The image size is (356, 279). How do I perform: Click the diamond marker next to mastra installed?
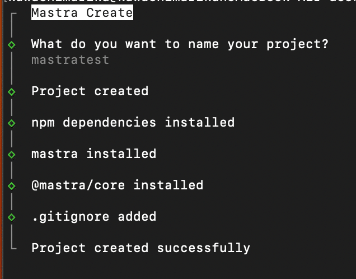click(x=12, y=154)
